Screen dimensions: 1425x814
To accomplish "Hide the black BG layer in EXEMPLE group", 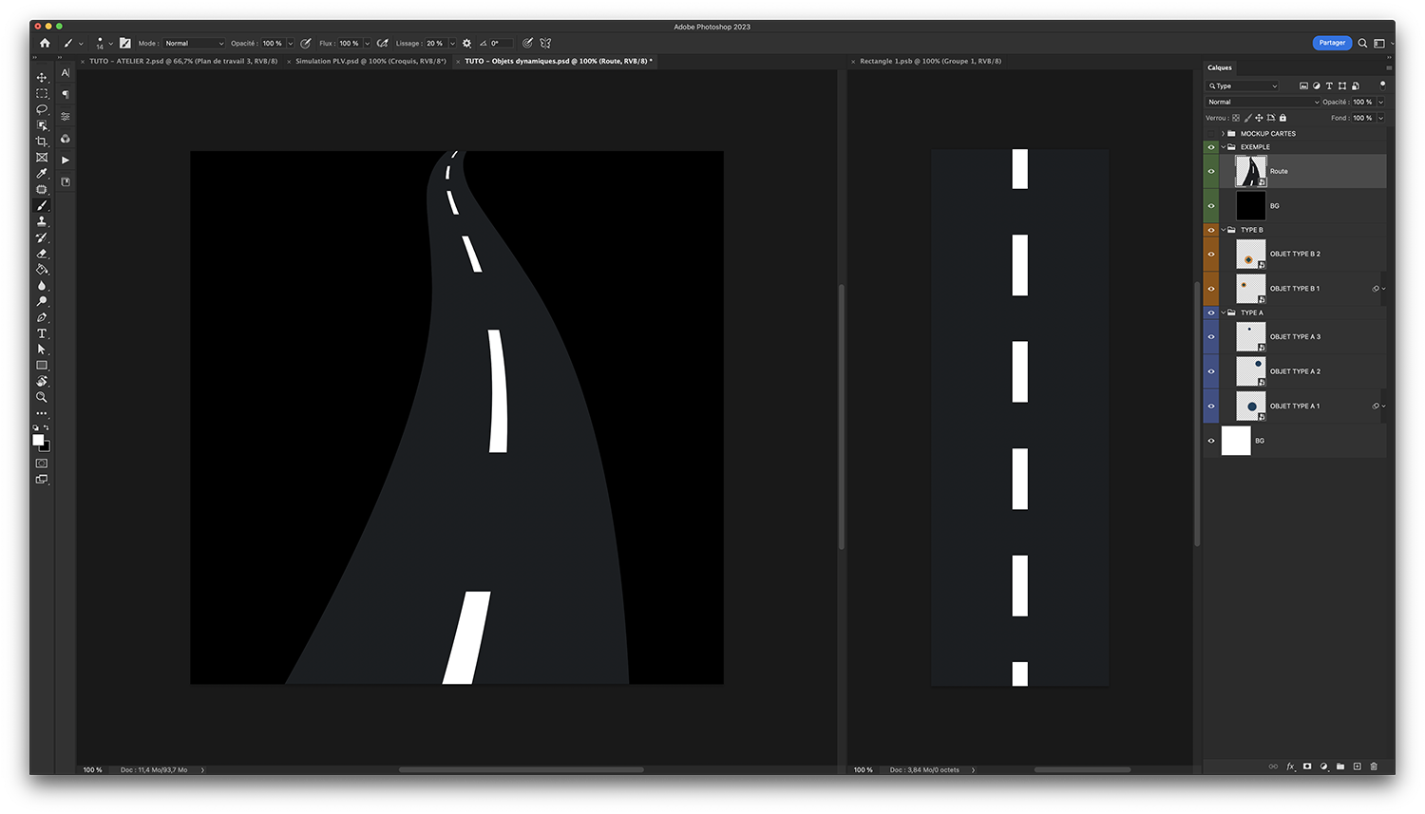I will pyautogui.click(x=1211, y=205).
